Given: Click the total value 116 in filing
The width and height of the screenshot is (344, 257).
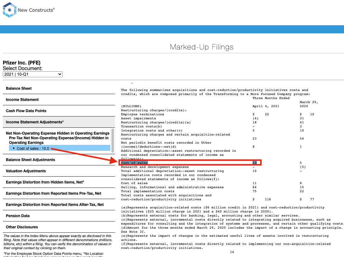Looking at the screenshot, I should point(268,199).
